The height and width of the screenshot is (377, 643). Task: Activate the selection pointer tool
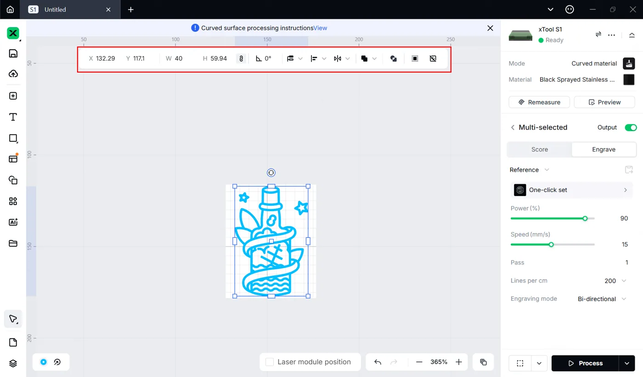13,319
